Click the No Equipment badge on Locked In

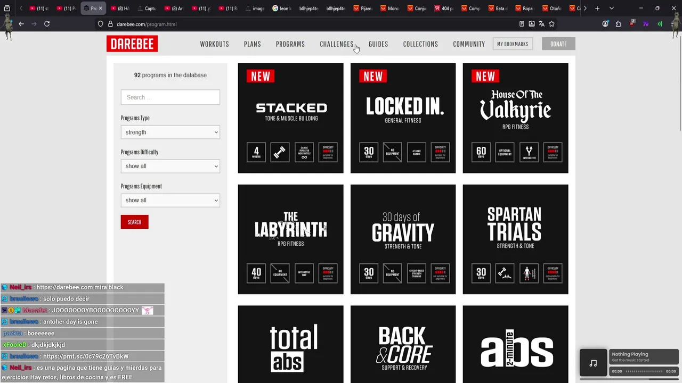point(392,152)
